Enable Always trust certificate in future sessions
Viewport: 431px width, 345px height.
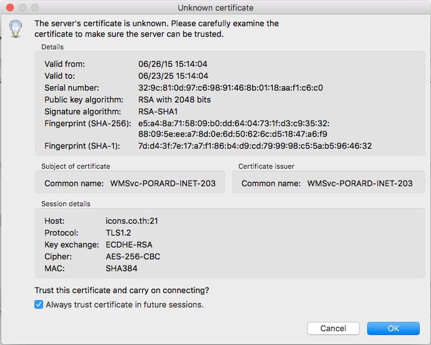(x=40, y=305)
